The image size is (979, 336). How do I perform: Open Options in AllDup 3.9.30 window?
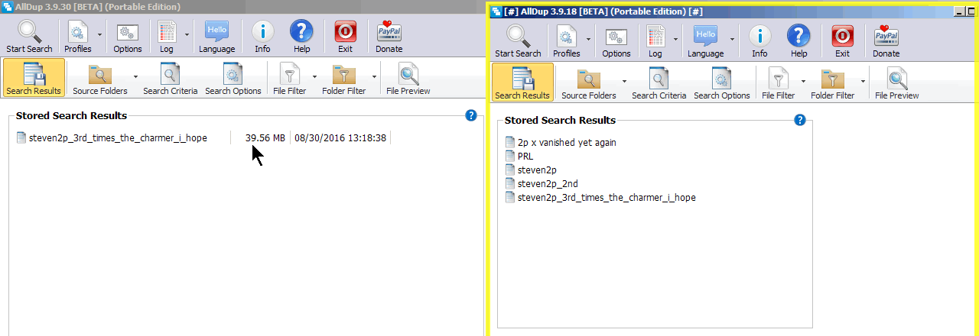(127, 37)
